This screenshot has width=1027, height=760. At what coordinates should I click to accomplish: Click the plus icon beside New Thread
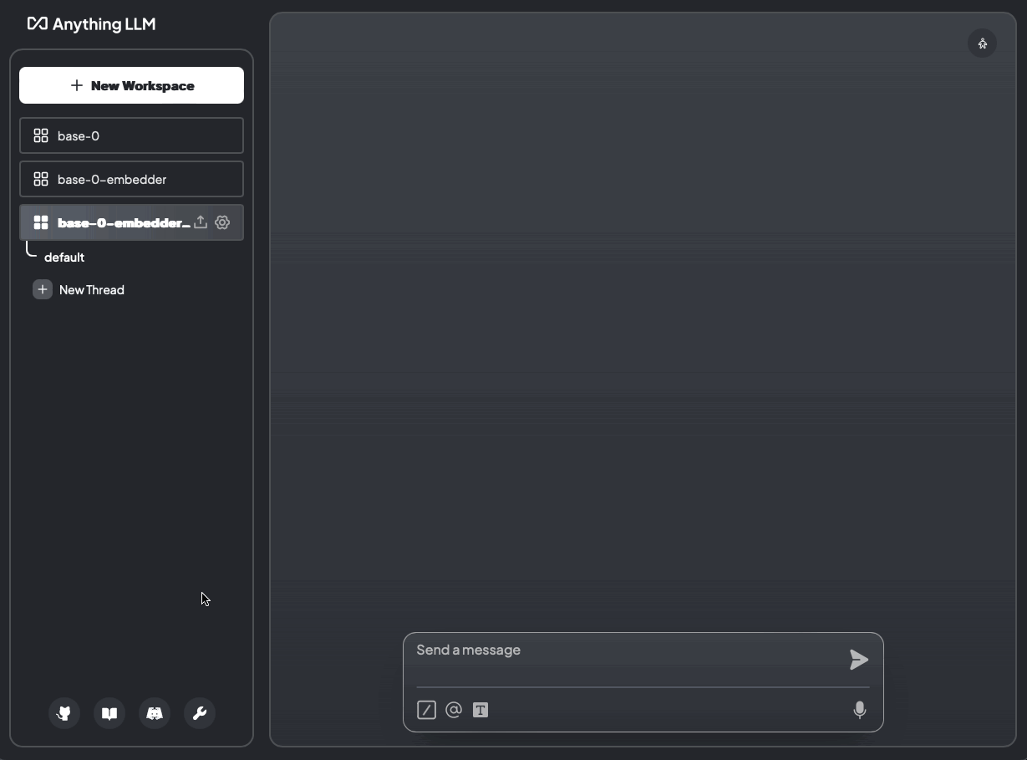click(x=42, y=289)
